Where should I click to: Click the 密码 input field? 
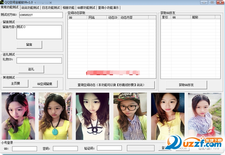tap(65, 148)
